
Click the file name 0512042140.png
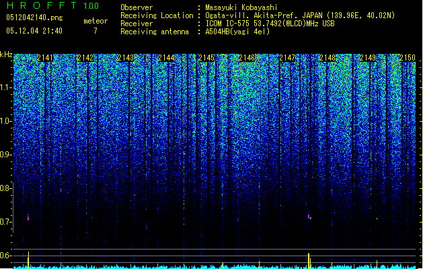(34, 17)
